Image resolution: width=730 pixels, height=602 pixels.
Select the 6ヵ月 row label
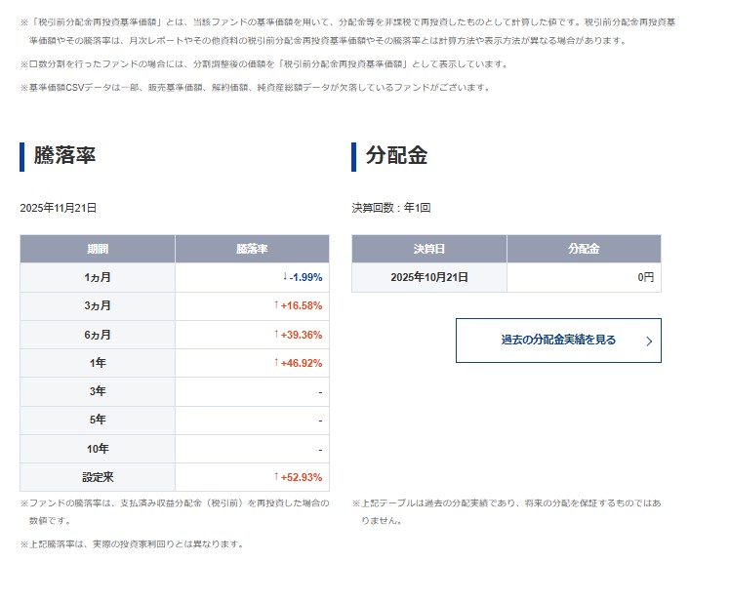coord(98,335)
